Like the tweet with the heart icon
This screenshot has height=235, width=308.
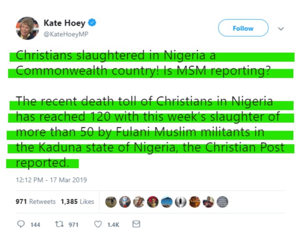(x=98, y=224)
